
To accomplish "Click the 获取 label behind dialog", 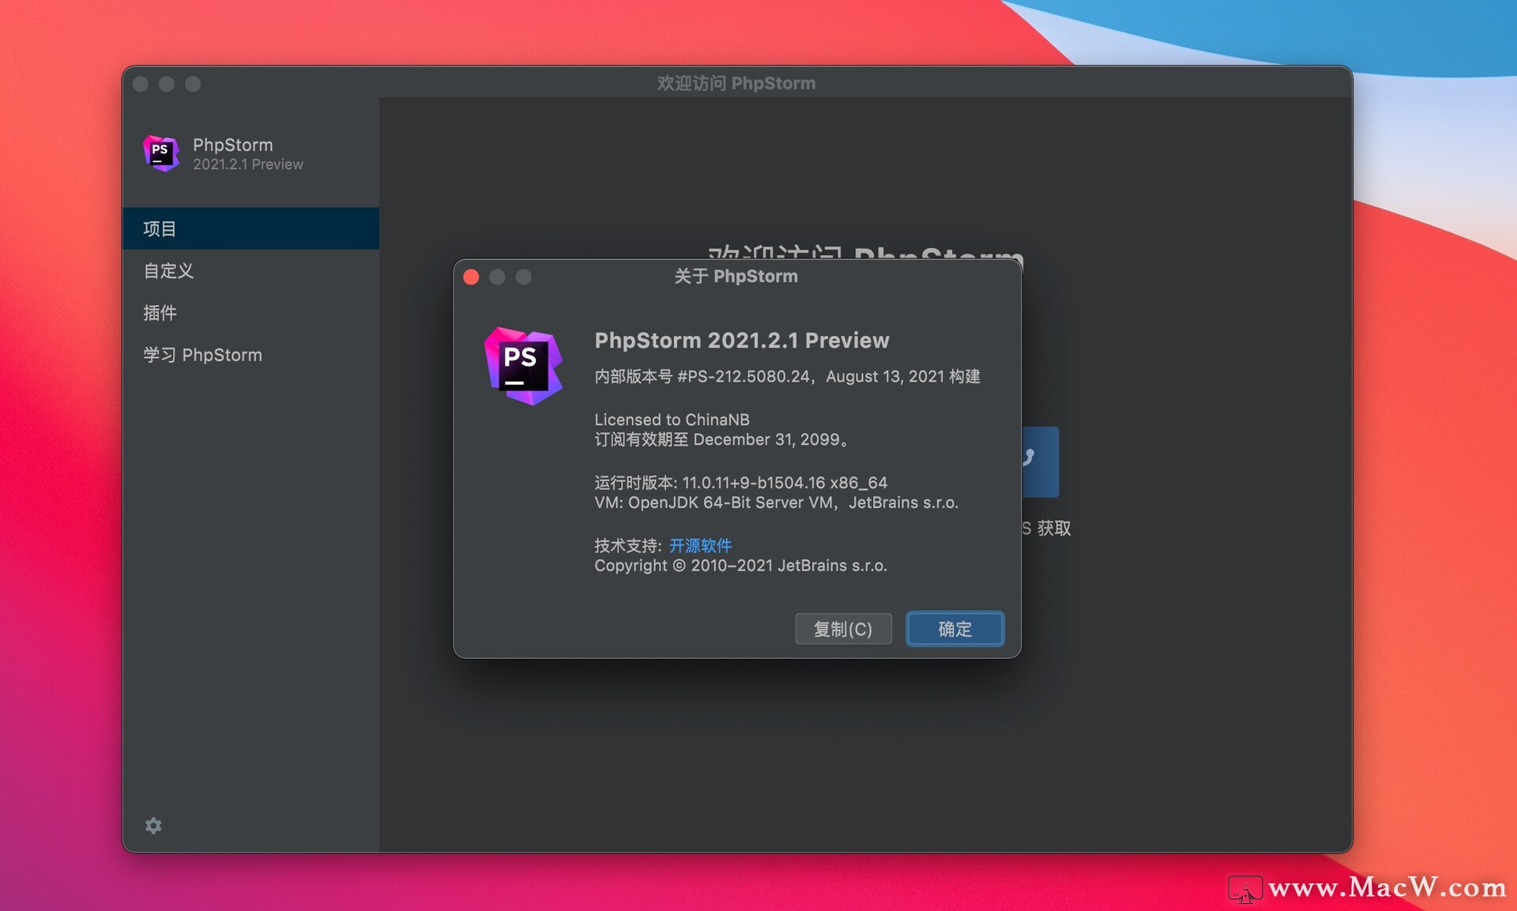I will tap(1053, 528).
